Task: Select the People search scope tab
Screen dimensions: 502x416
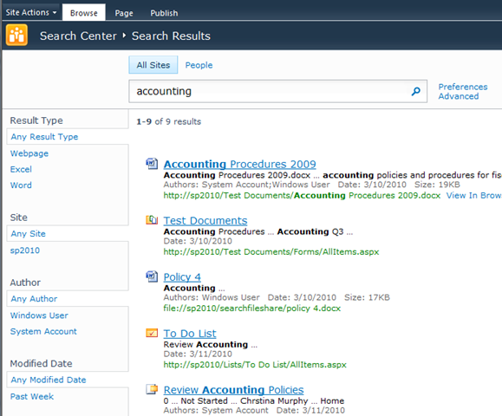Action: (x=199, y=65)
